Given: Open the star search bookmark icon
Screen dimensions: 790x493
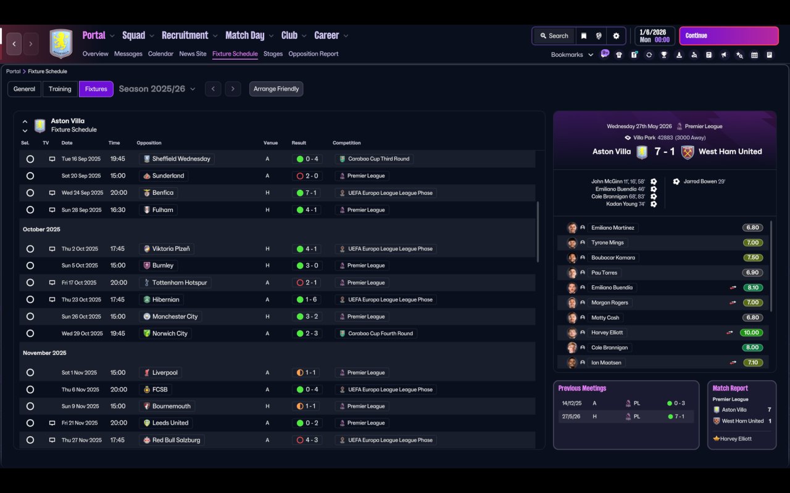Looking at the screenshot, I should point(739,55).
